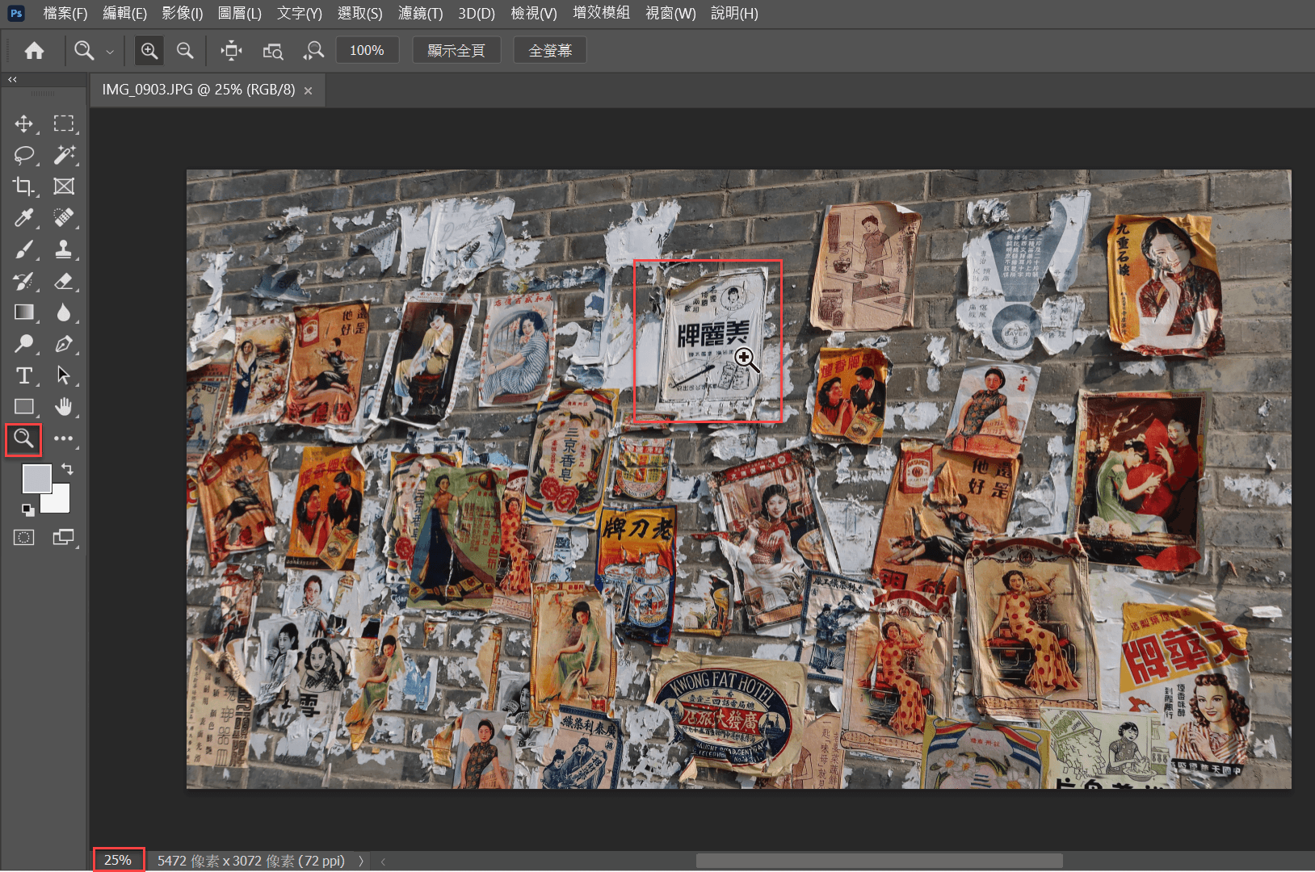This screenshot has height=872, width=1315.
Task: Select the Rectangle shape tool
Action: coord(23,407)
